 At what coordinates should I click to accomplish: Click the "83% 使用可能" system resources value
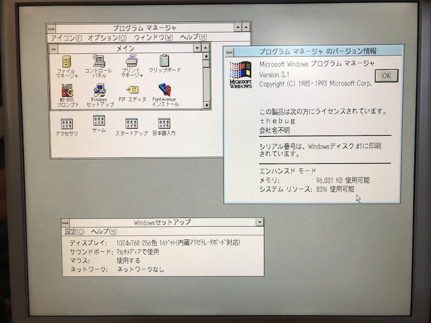pos(335,189)
